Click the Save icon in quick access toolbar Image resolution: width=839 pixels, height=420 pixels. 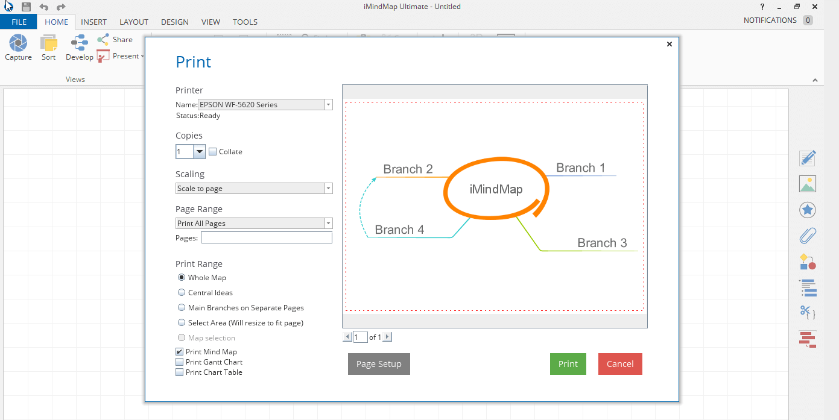26,7
